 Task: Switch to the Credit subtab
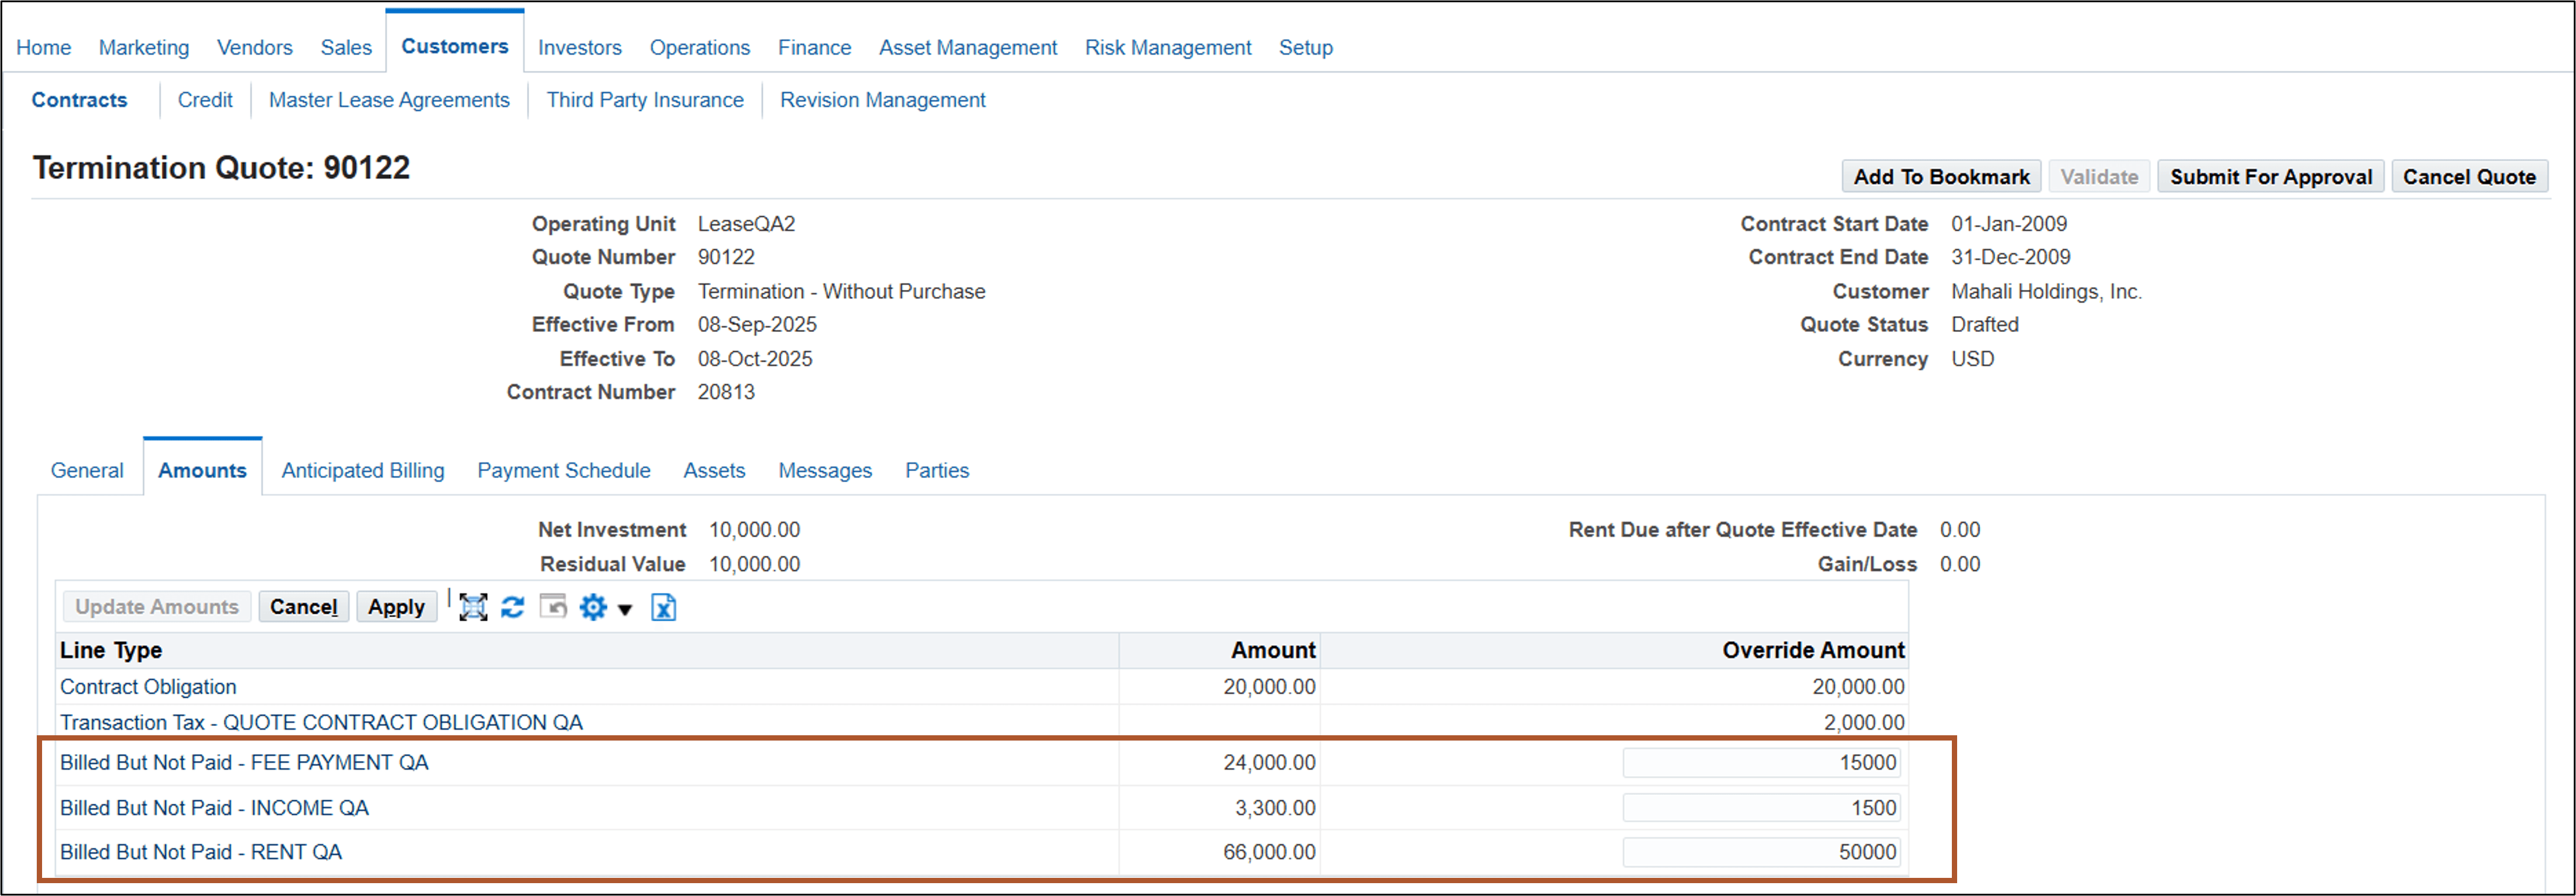pos(205,99)
